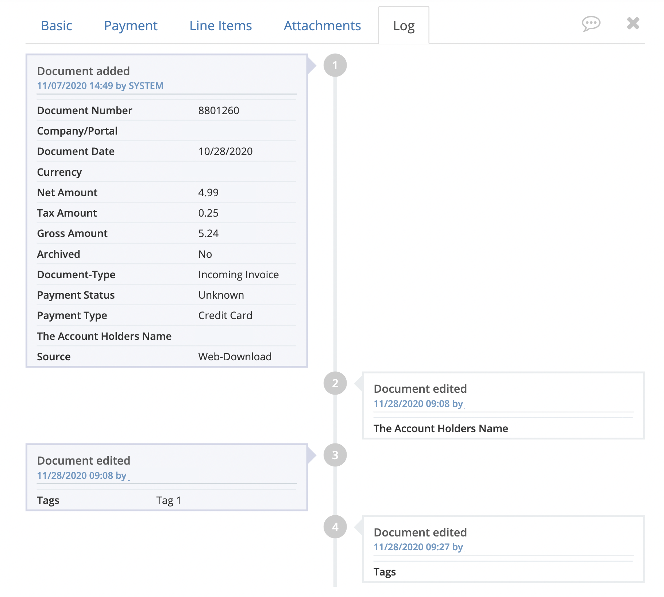Click the timestamp link in log entry 3
Screen dimensions: 664x597
click(x=82, y=476)
